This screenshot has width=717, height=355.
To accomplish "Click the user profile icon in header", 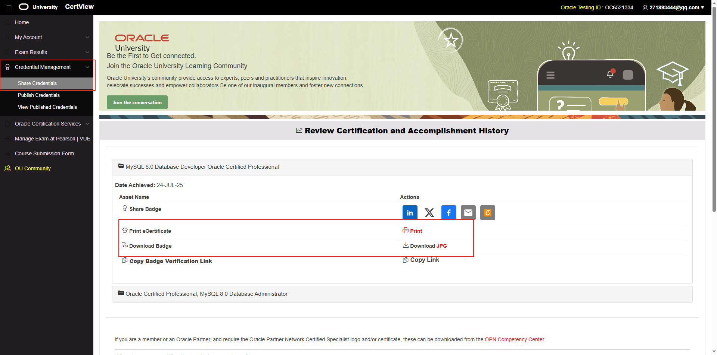I will (x=645, y=7).
